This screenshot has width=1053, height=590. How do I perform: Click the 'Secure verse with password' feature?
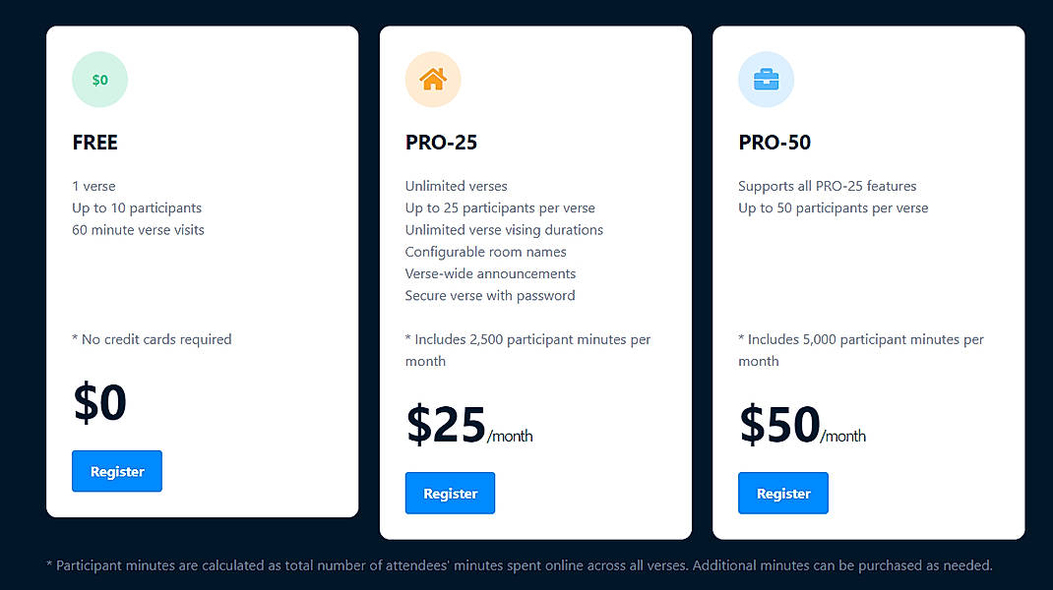click(489, 295)
